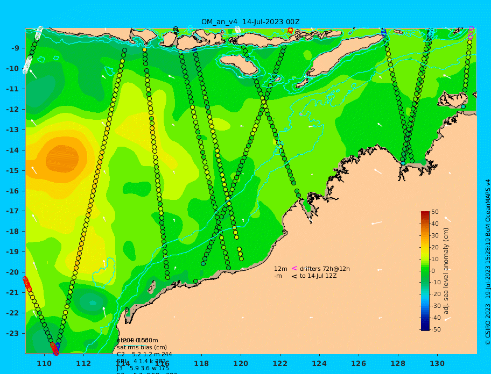Click latitude label '-13' on the y-axis
This screenshot has height=374, width=491.
coord(13,130)
